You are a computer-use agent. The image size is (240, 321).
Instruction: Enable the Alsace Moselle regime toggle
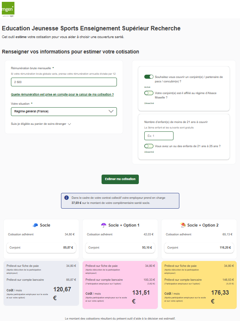(x=149, y=93)
